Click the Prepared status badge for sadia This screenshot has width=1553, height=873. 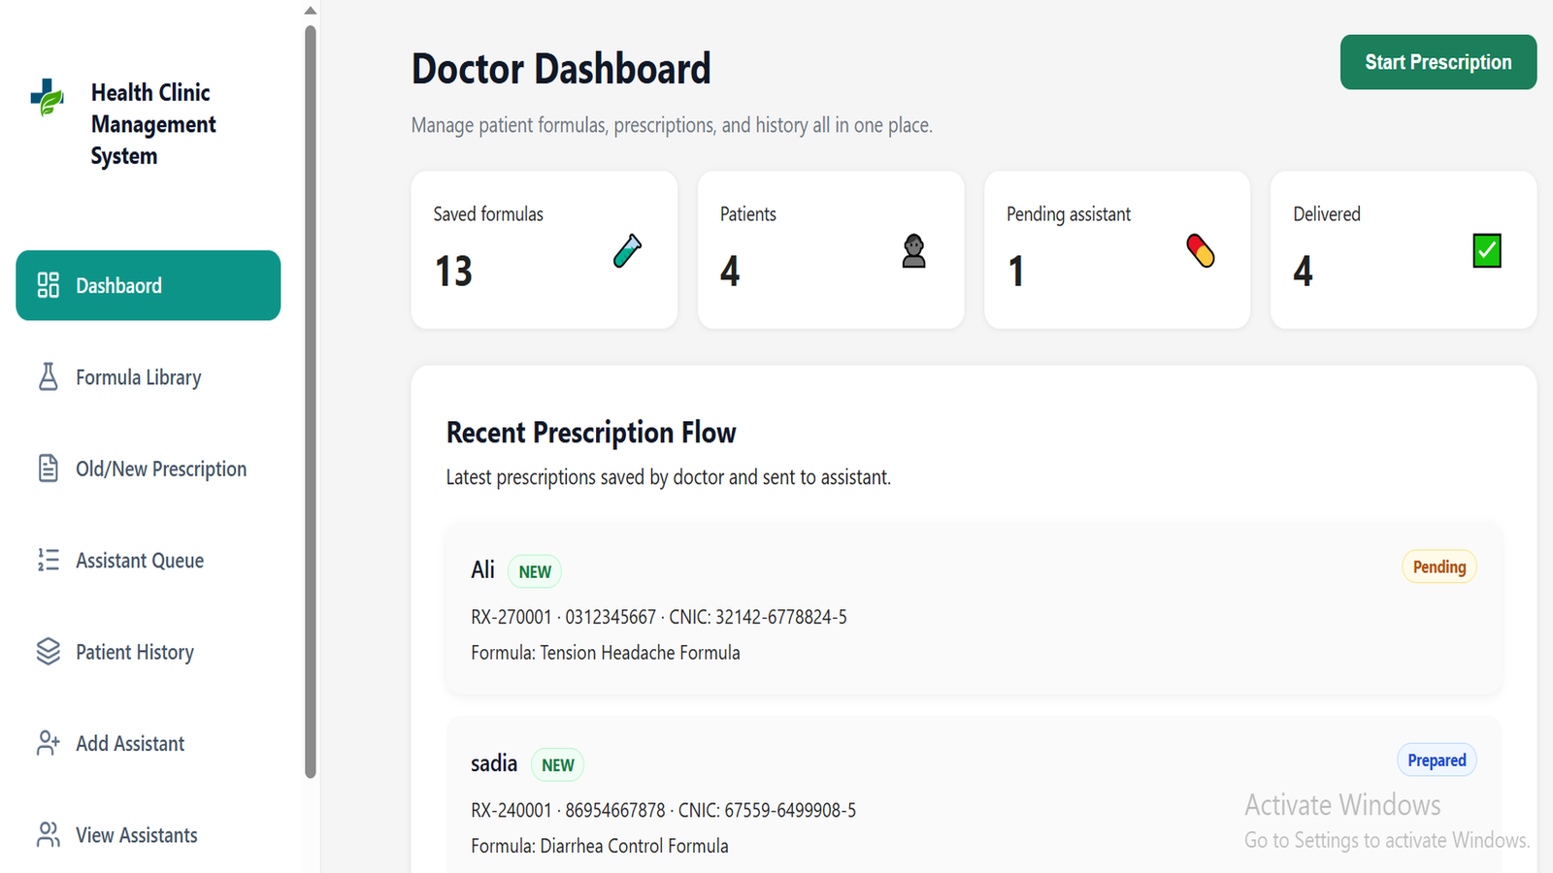1437,760
